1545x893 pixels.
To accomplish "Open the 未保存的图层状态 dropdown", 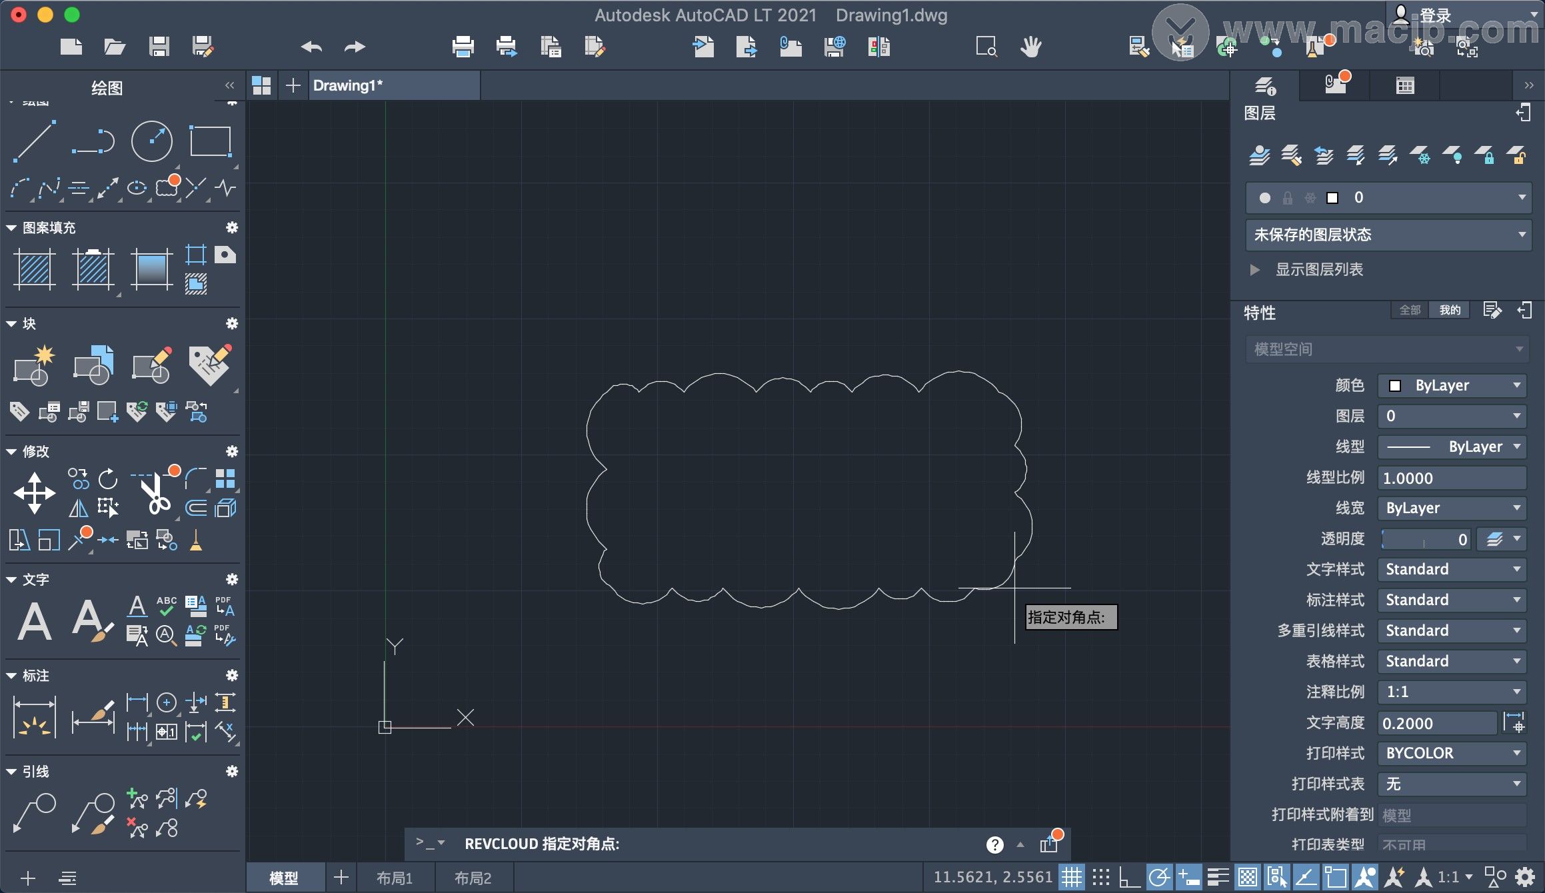I will click(x=1388, y=235).
